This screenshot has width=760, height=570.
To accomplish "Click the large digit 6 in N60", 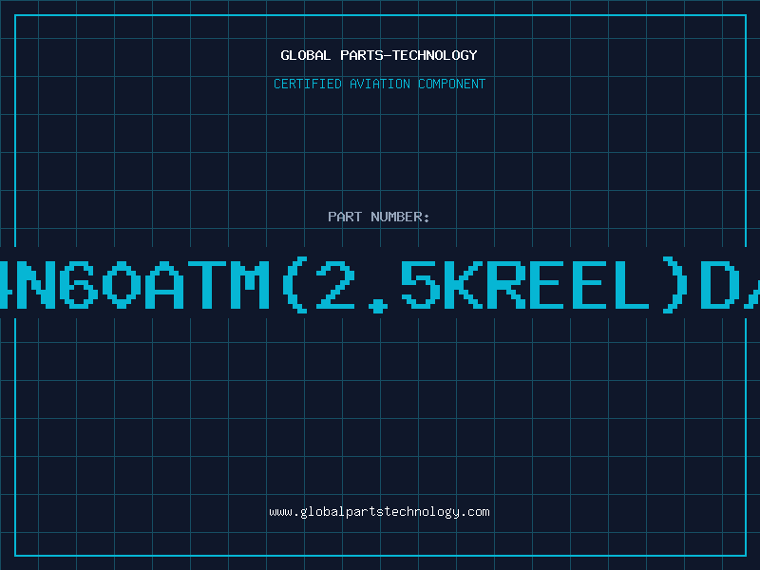I will (79, 284).
